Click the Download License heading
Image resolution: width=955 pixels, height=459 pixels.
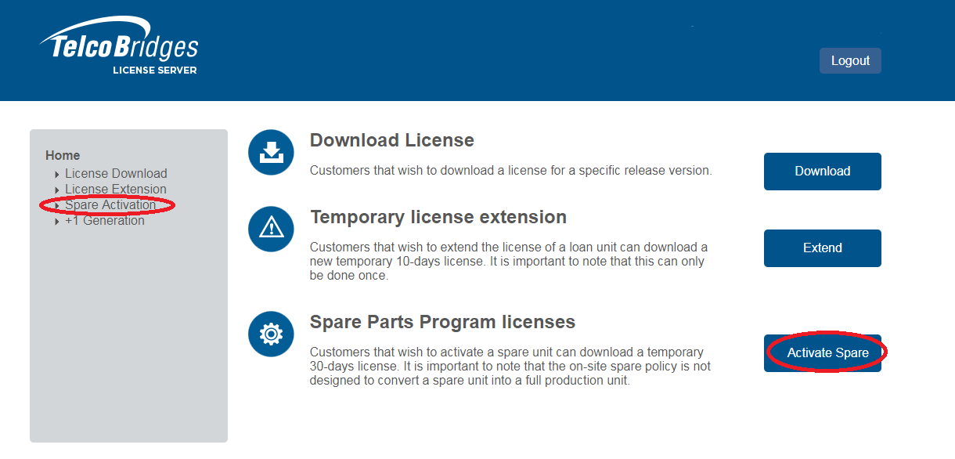click(x=392, y=141)
